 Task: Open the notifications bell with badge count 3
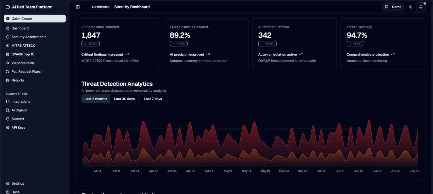(421, 7)
